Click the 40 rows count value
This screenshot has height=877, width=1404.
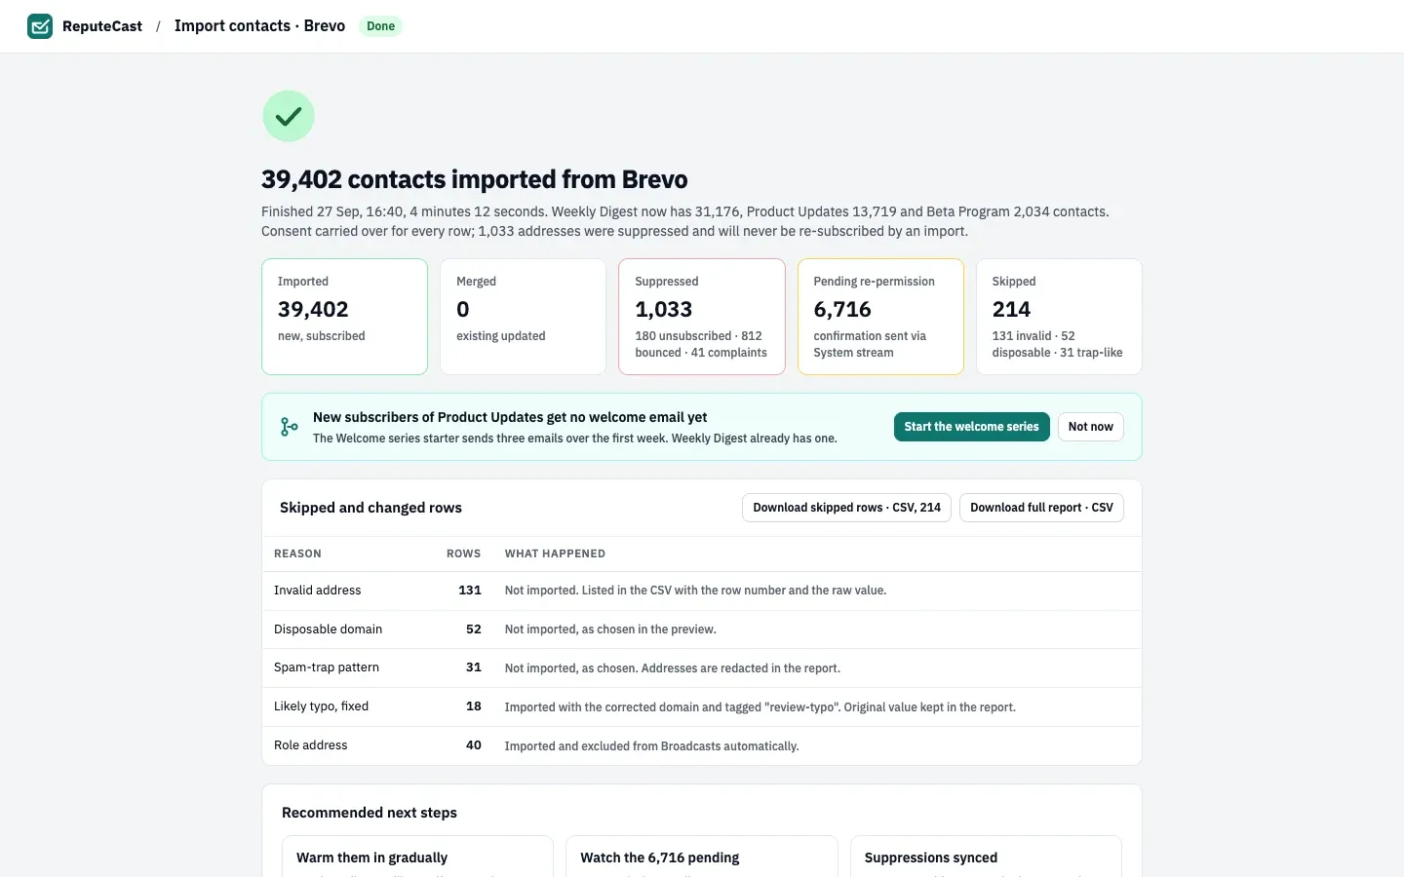pyautogui.click(x=474, y=745)
